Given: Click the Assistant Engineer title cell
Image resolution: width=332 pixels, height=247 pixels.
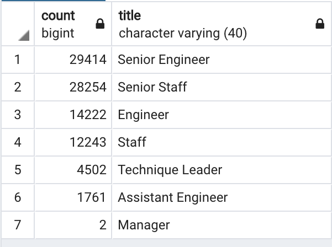Looking at the screenshot, I should click(172, 197).
